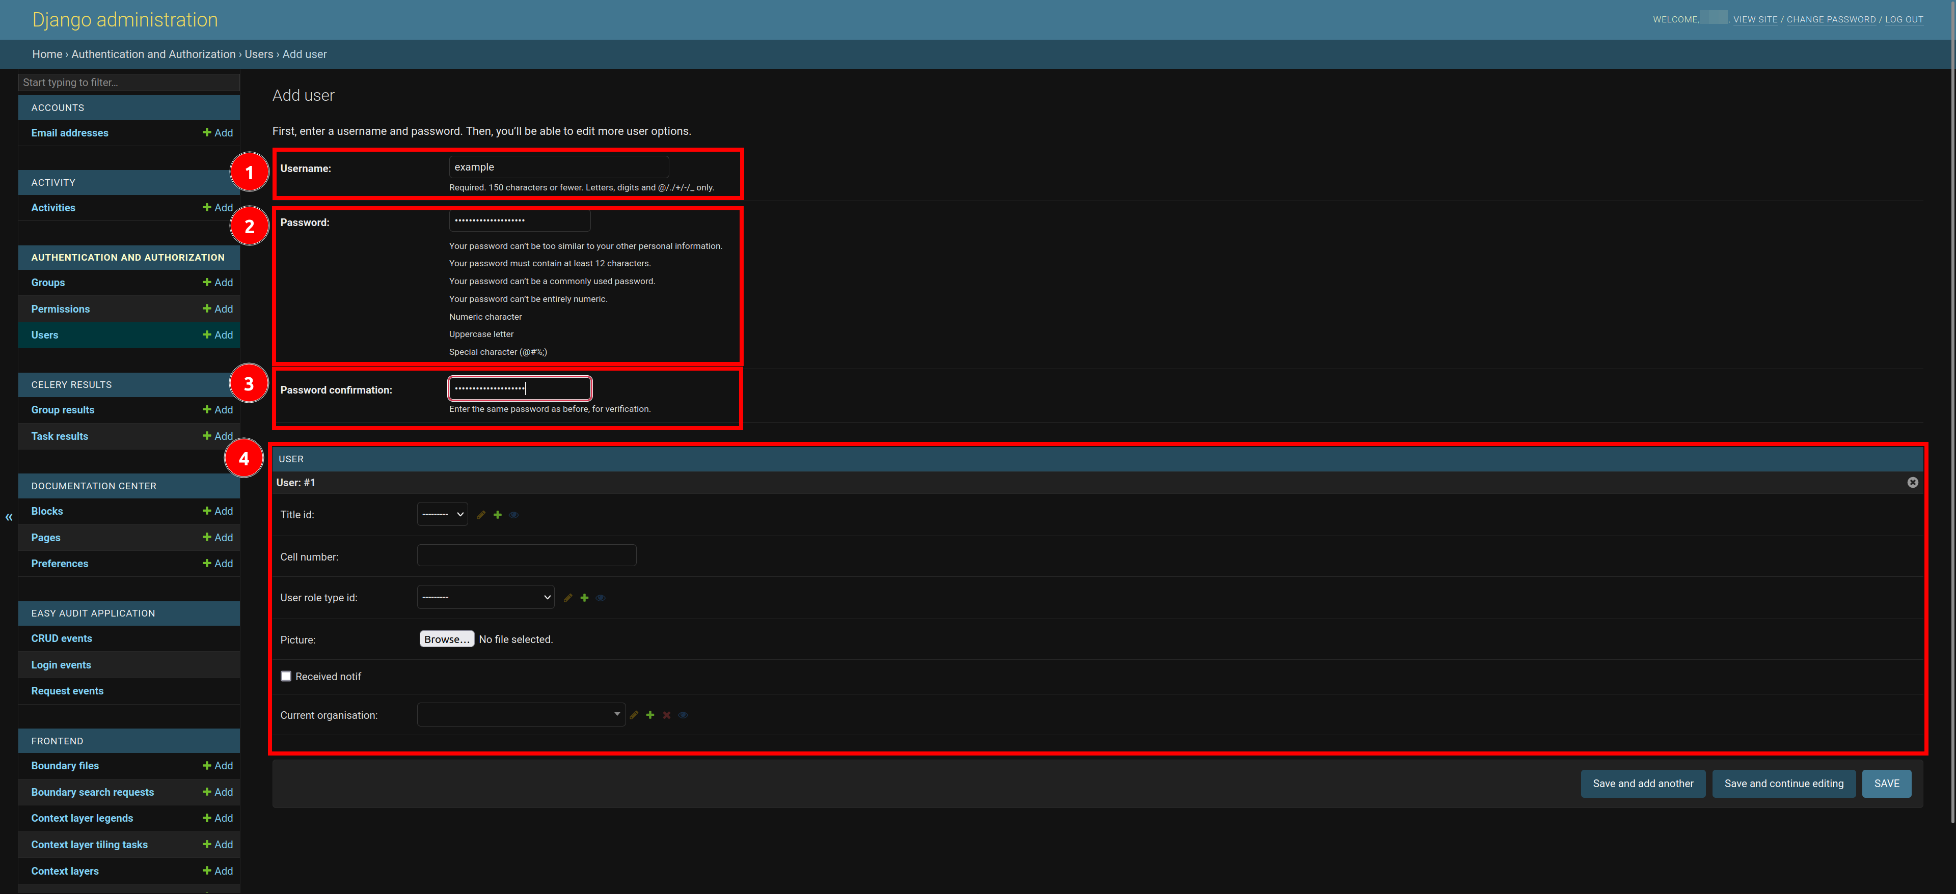The image size is (1956, 894).
Task: Toggle the Received notif checkbox
Action: tap(286, 676)
